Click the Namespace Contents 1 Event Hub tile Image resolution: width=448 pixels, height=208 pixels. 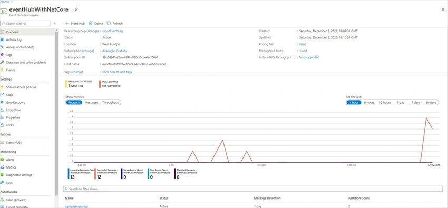pyautogui.click(x=79, y=84)
